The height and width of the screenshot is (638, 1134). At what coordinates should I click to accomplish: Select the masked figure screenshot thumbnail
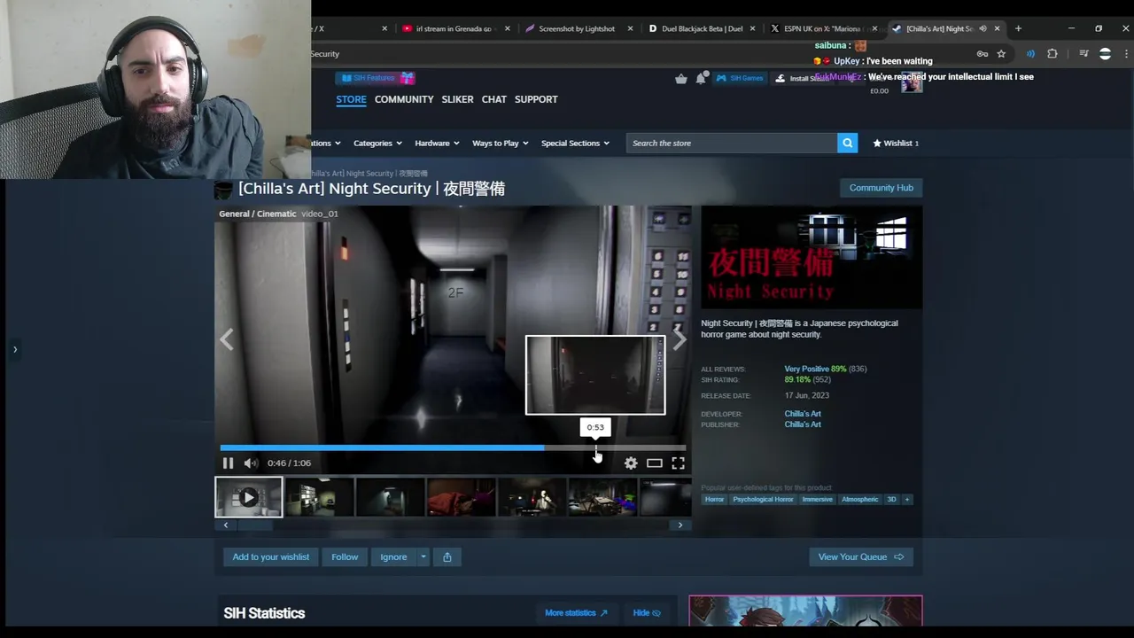point(532,497)
